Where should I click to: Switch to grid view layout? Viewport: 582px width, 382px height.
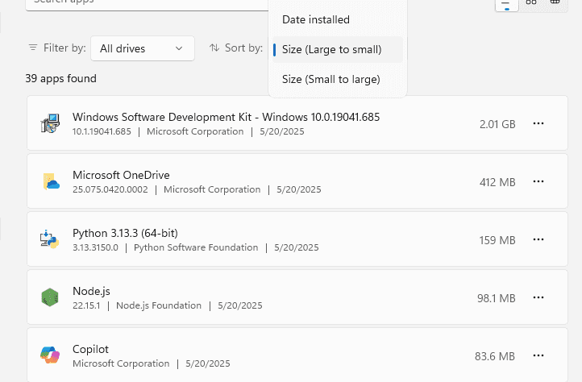(530, 3)
